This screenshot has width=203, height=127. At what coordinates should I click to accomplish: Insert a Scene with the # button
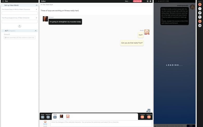42,117
